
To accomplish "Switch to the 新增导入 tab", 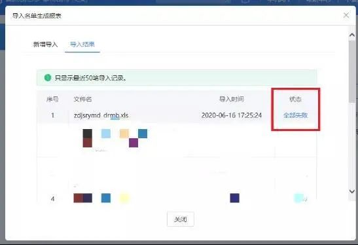I will pos(45,45).
